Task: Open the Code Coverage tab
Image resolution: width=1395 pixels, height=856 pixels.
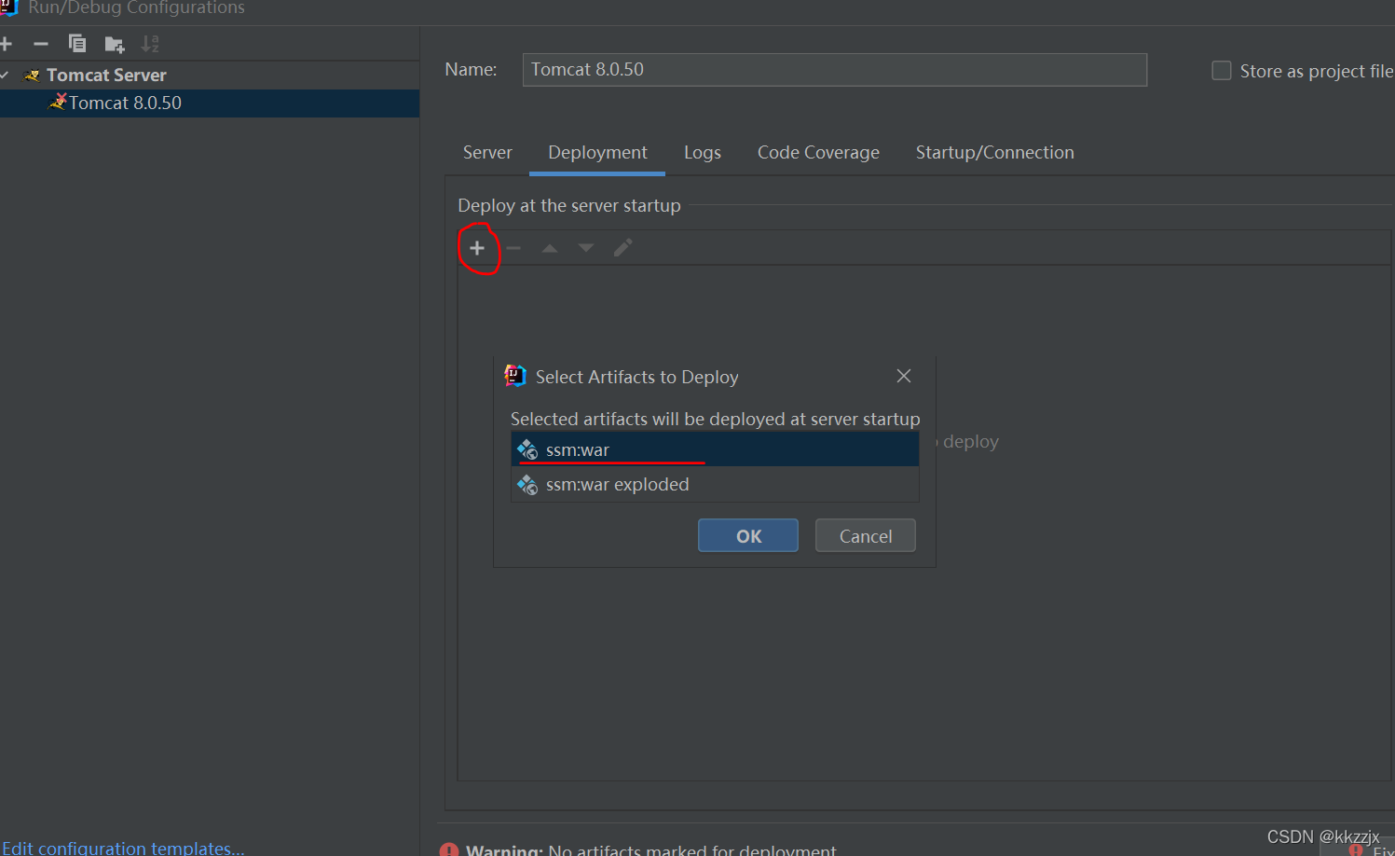Action: tap(818, 152)
